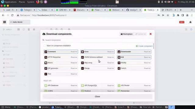195x109 pixels.
Task: Open the Marketplace button
Action: [x=126, y=34]
